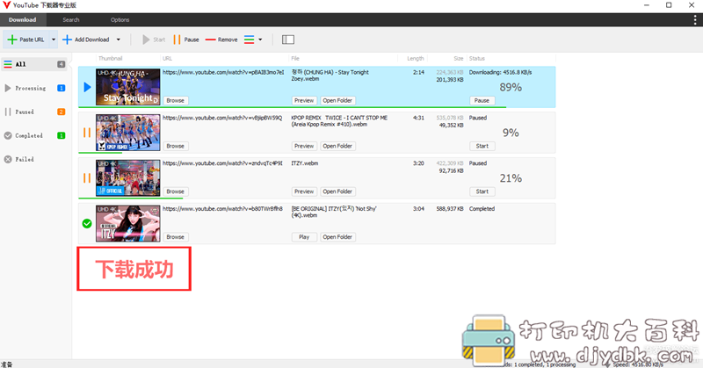Open Folder for the TWICE remix download
Viewport: 703px width, 368px height.
tap(337, 146)
